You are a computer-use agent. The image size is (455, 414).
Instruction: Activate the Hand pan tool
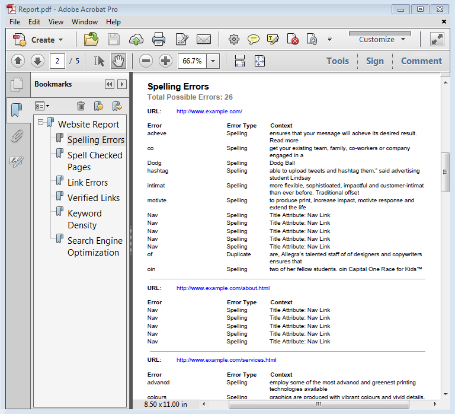[x=118, y=61]
